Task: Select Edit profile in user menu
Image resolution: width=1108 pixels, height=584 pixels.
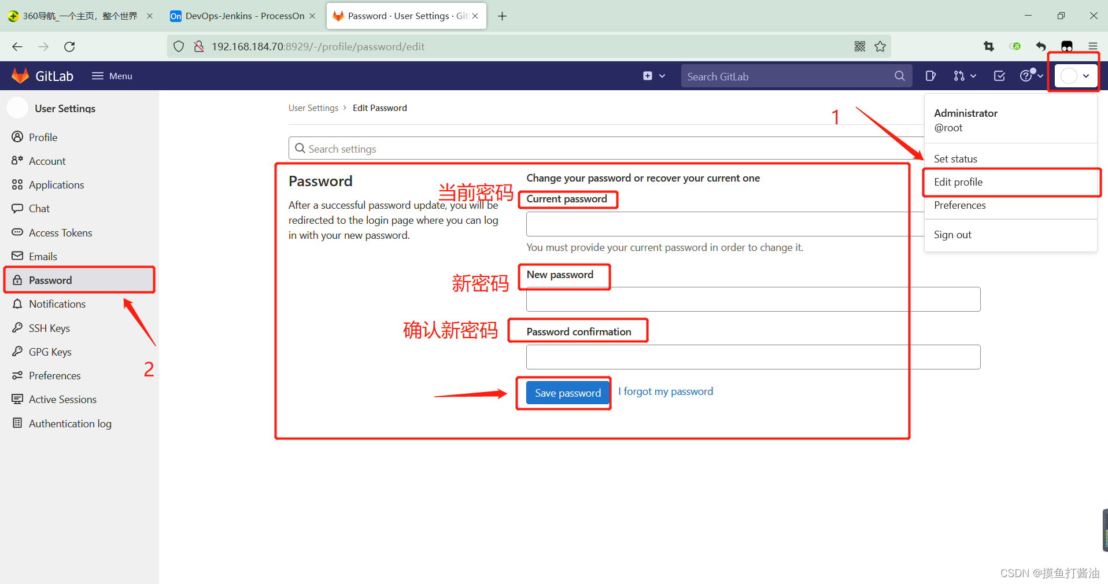Action: [x=1010, y=182]
